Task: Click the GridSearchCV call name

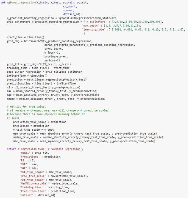Action: (x=33, y=41)
